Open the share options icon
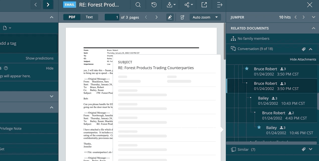The height and width of the screenshot is (161, 319). coord(189,5)
